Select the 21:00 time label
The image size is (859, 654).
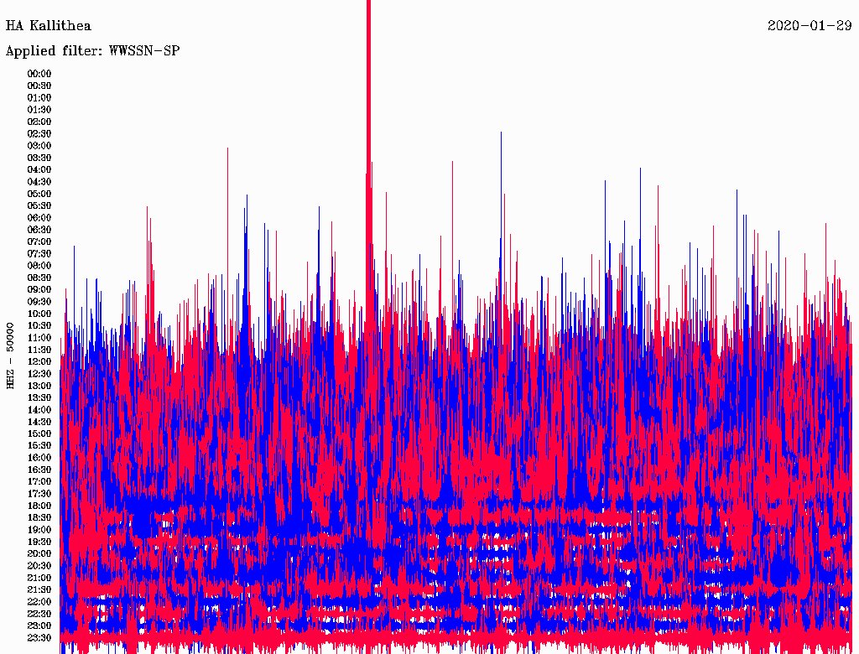(39, 578)
